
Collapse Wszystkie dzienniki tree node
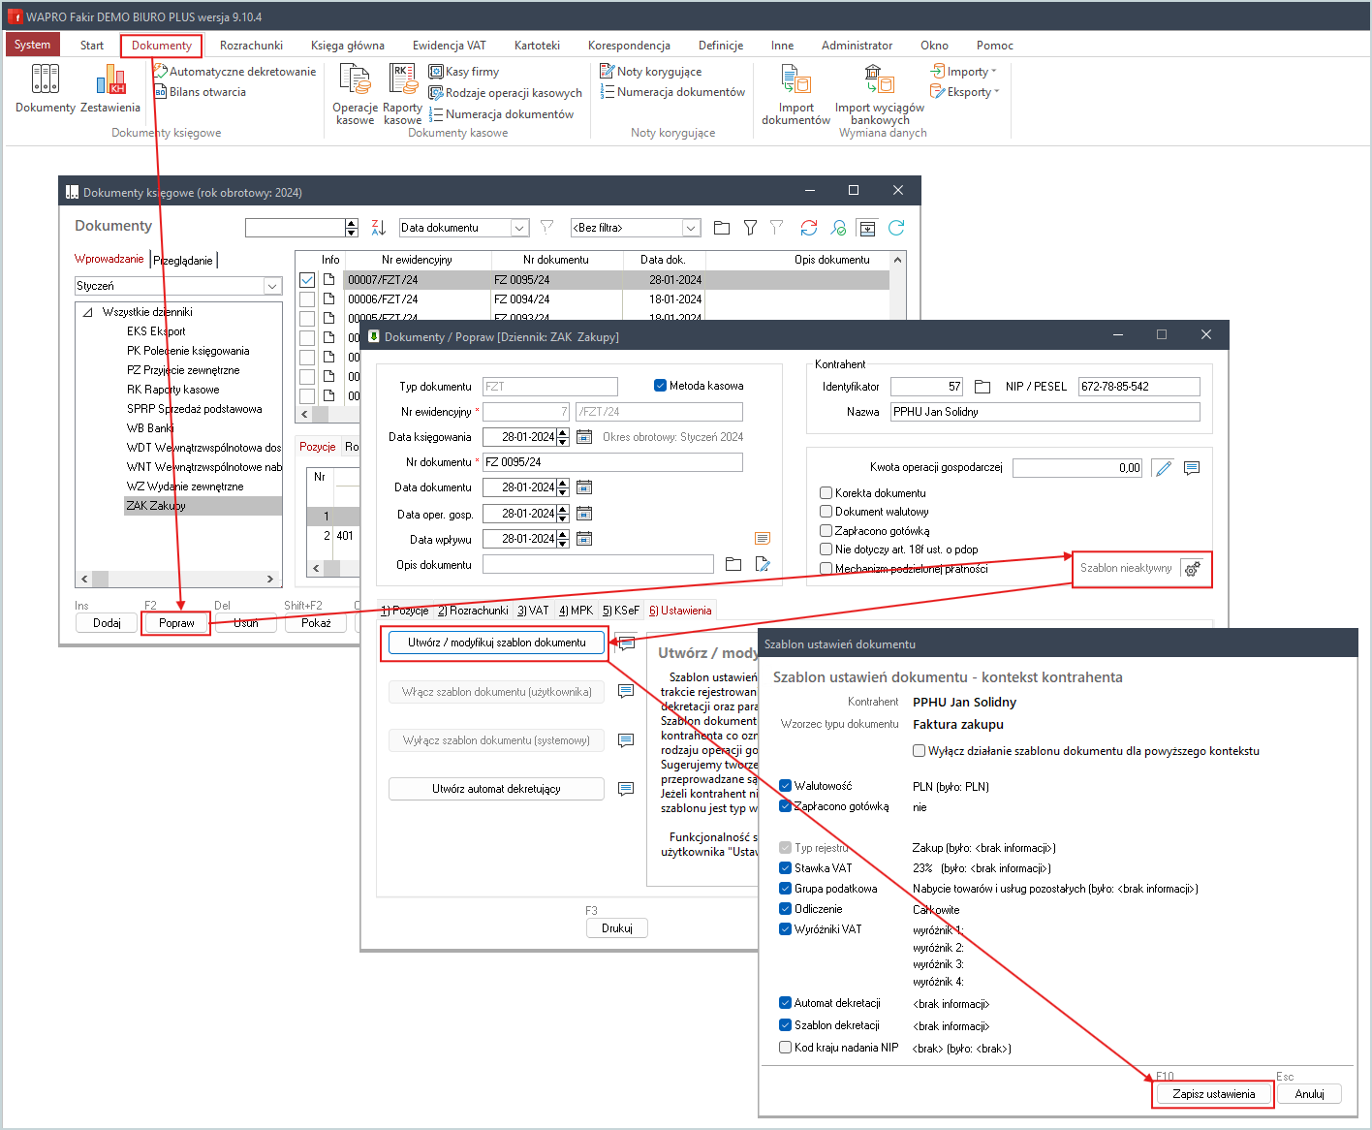tap(88, 312)
